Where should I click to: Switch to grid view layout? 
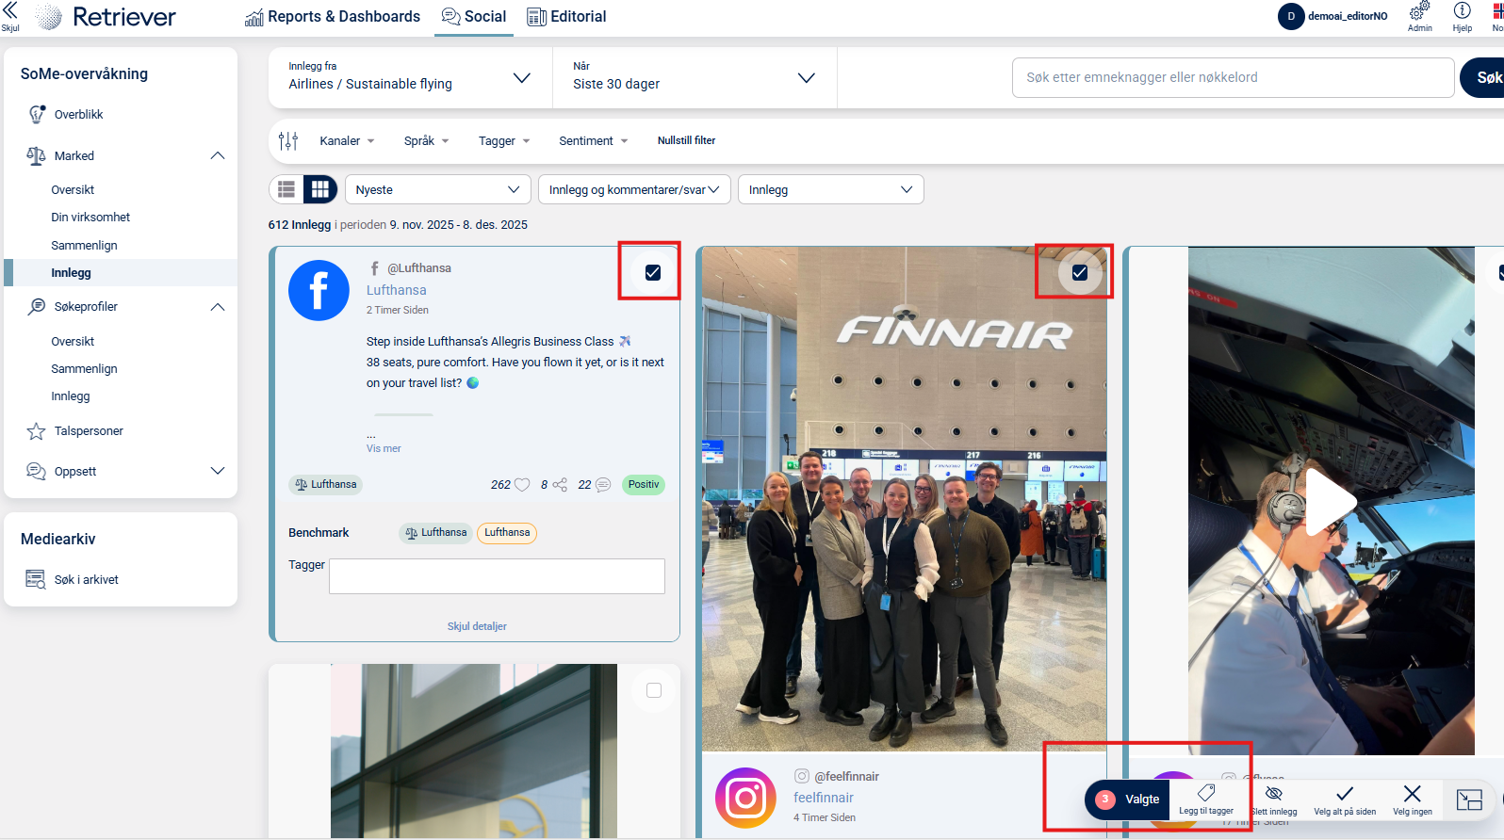coord(320,189)
